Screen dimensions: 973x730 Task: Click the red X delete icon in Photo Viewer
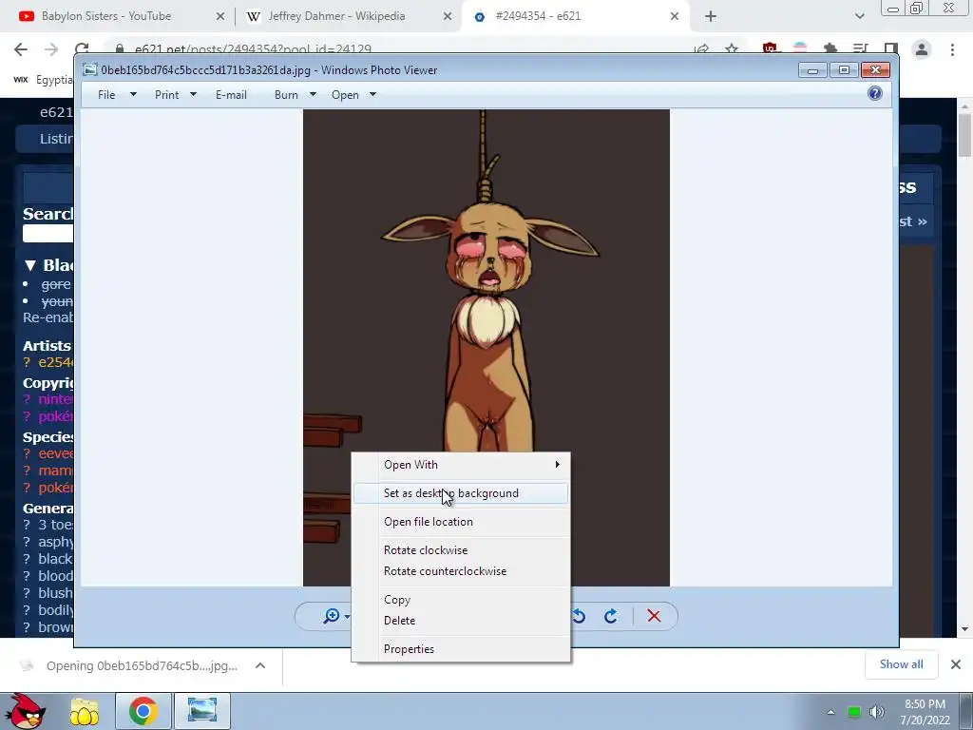654,616
